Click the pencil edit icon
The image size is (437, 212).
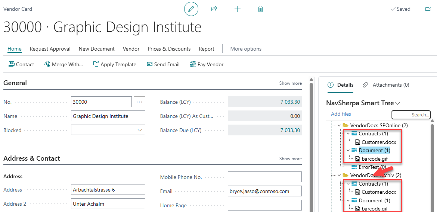pyautogui.click(x=191, y=9)
